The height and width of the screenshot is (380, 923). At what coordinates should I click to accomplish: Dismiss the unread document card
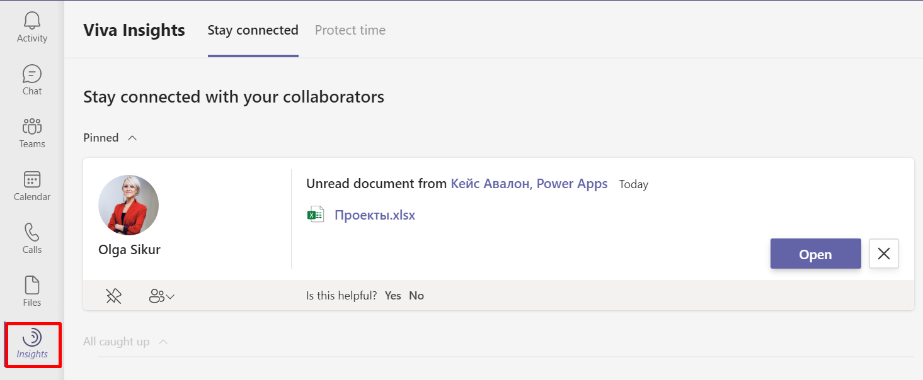(x=883, y=254)
